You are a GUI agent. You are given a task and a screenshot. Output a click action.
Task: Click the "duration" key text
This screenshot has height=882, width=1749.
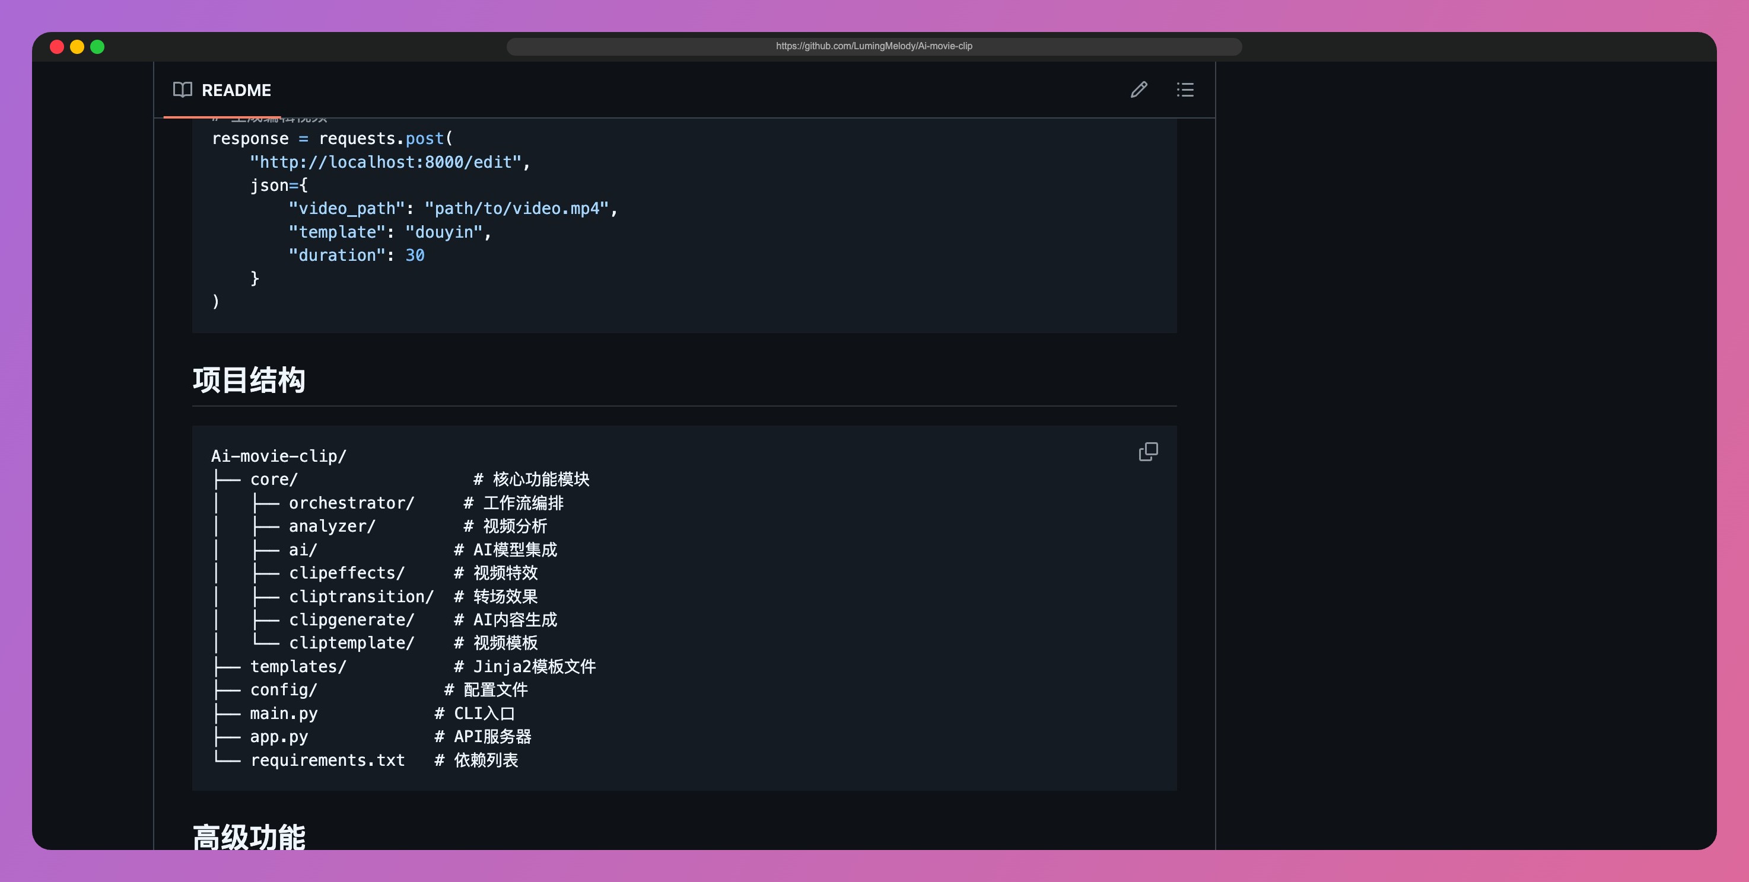click(337, 255)
